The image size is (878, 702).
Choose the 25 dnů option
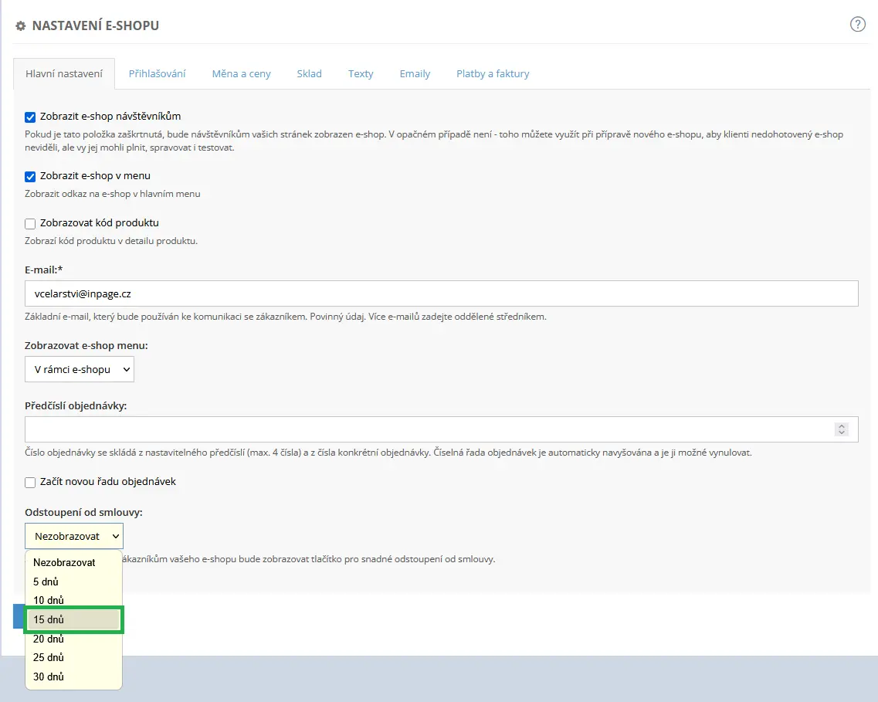click(x=74, y=657)
